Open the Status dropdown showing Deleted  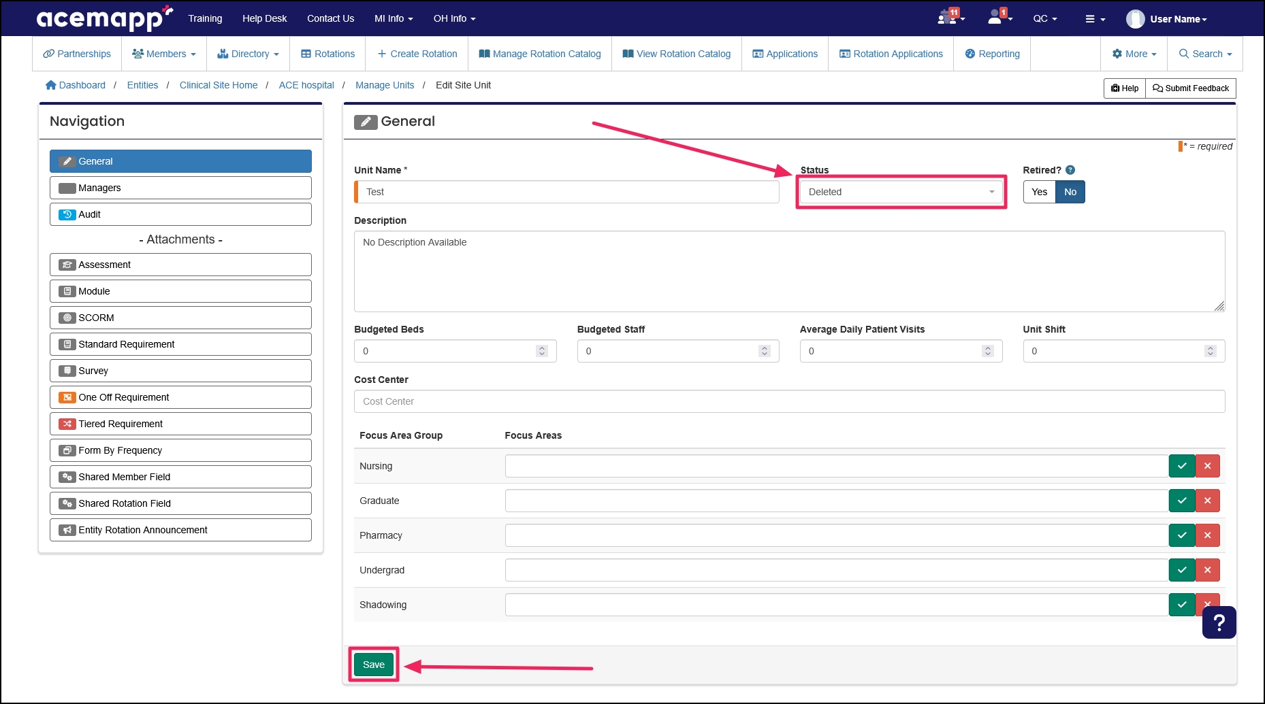coord(900,192)
